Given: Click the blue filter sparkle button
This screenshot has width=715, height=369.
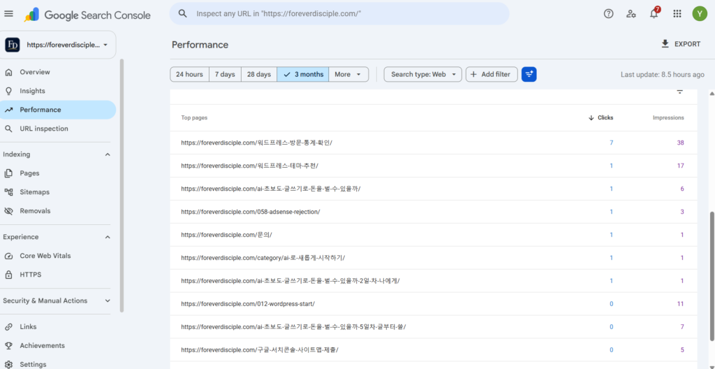Looking at the screenshot, I should tap(529, 75).
